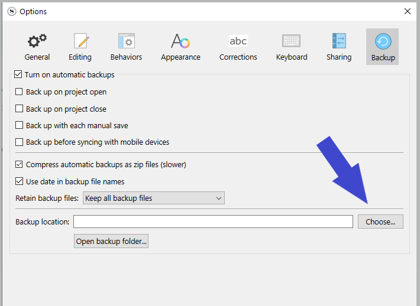Viewport: 420px width, 306px height.
Task: Click the Backup location text field
Action: (213, 222)
